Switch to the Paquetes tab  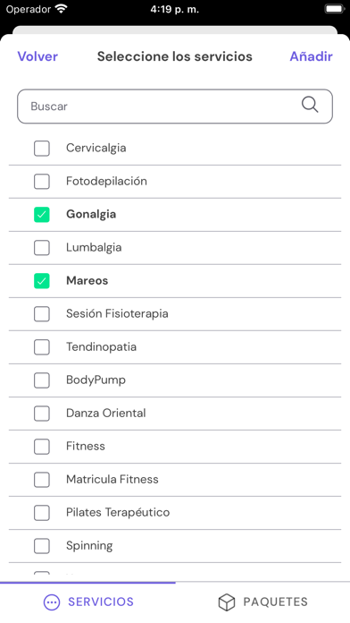tap(262, 602)
